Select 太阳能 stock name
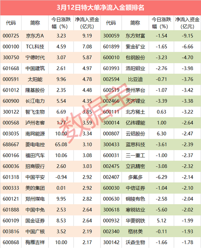Image resolution: width=201 pixels, height=248 pixels. [x=35, y=79]
